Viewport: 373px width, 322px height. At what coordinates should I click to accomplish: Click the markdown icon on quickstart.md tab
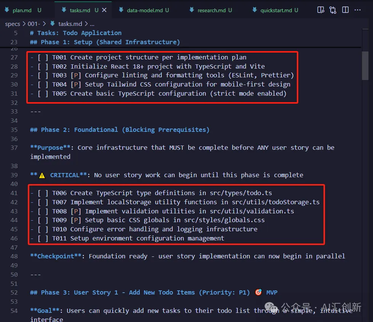(254, 10)
